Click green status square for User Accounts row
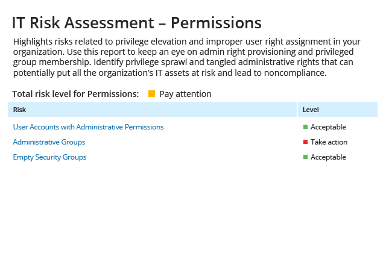The height and width of the screenshot is (271, 386). (x=306, y=127)
